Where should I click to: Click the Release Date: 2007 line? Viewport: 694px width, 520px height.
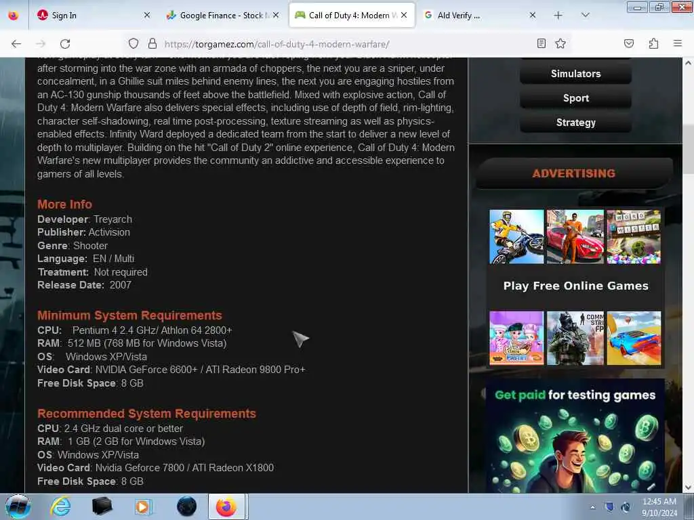pos(84,285)
